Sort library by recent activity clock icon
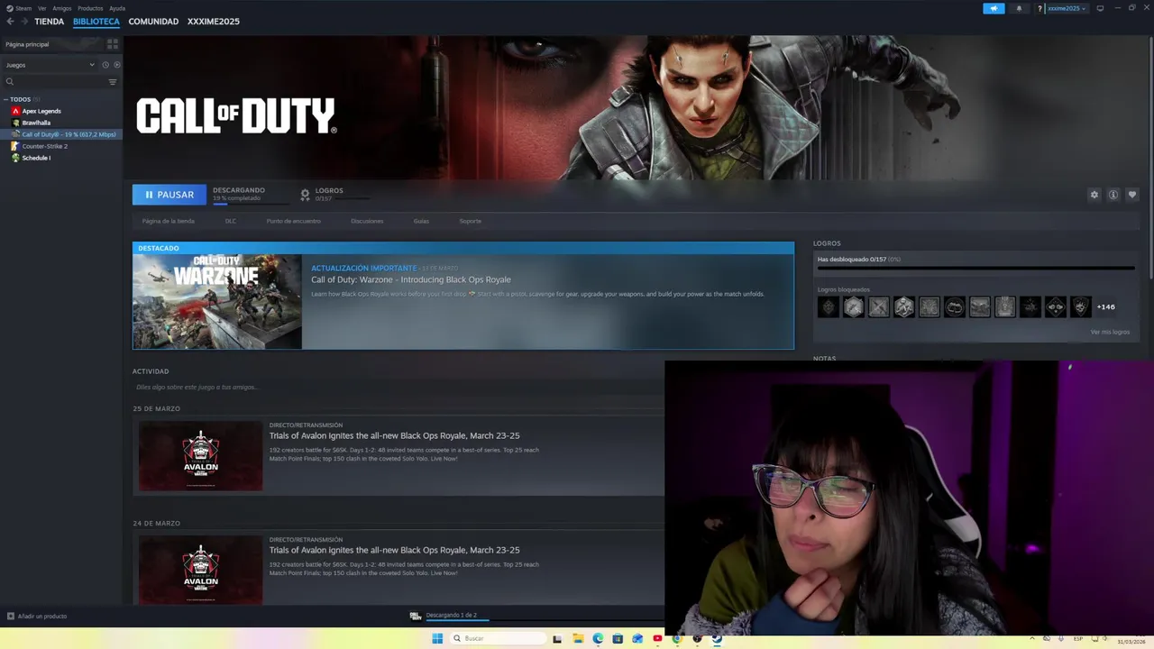This screenshot has height=649, width=1154. (x=105, y=65)
